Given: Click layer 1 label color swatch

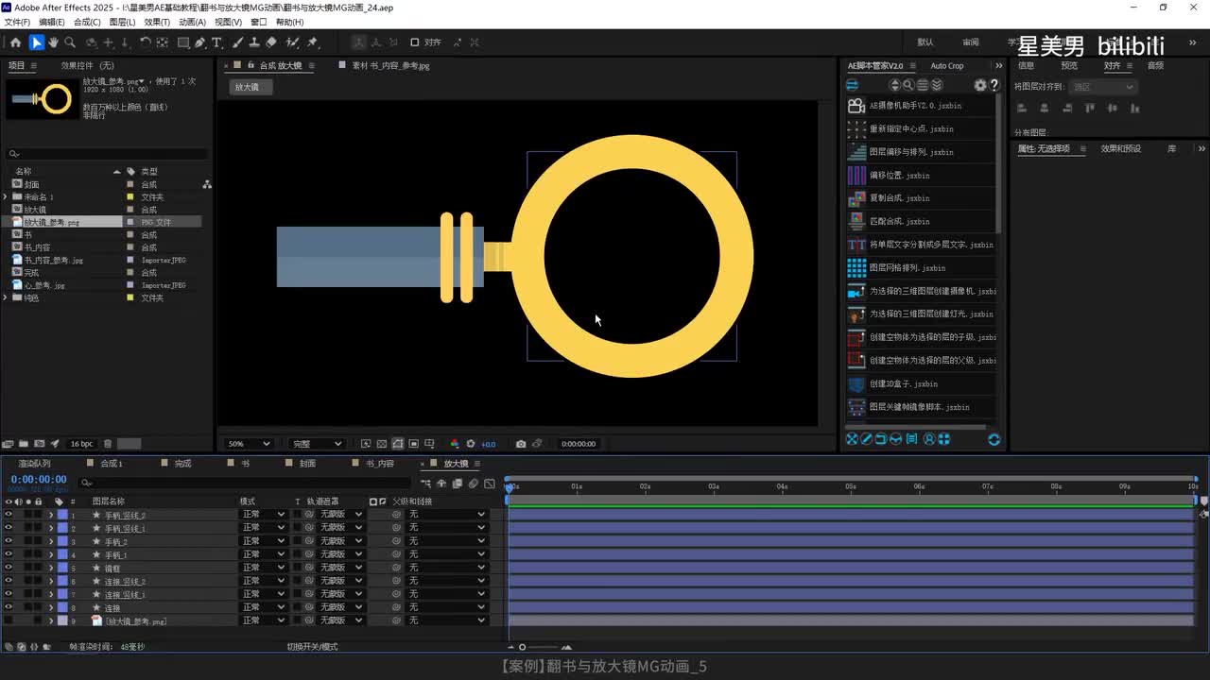Looking at the screenshot, I should 62,515.
